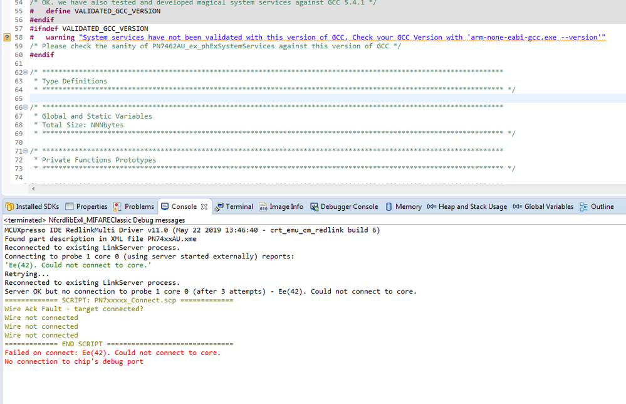Collapse the Global and Static Variables block
Screen dimensions: 626x404
click(x=24, y=107)
